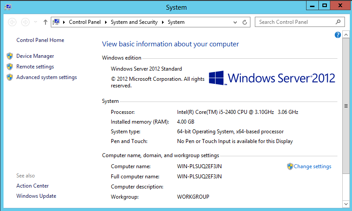Screen dimensions: 352x211
Task: Open Device Manager link
Action: pyautogui.click(x=35, y=56)
